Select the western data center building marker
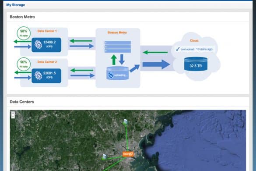Image resolution: width=256 pixels, height=171 pixels. 104,157
